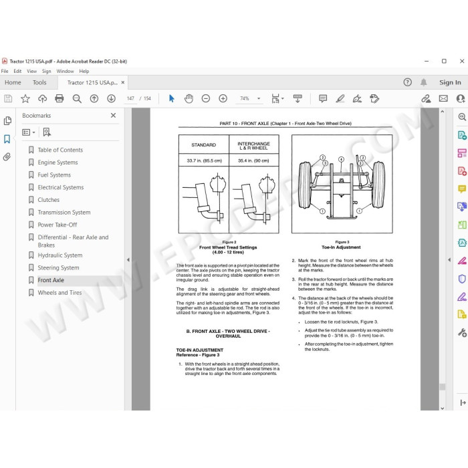Click the Save file icon
Viewport: 468px width, 468px height.
8,98
